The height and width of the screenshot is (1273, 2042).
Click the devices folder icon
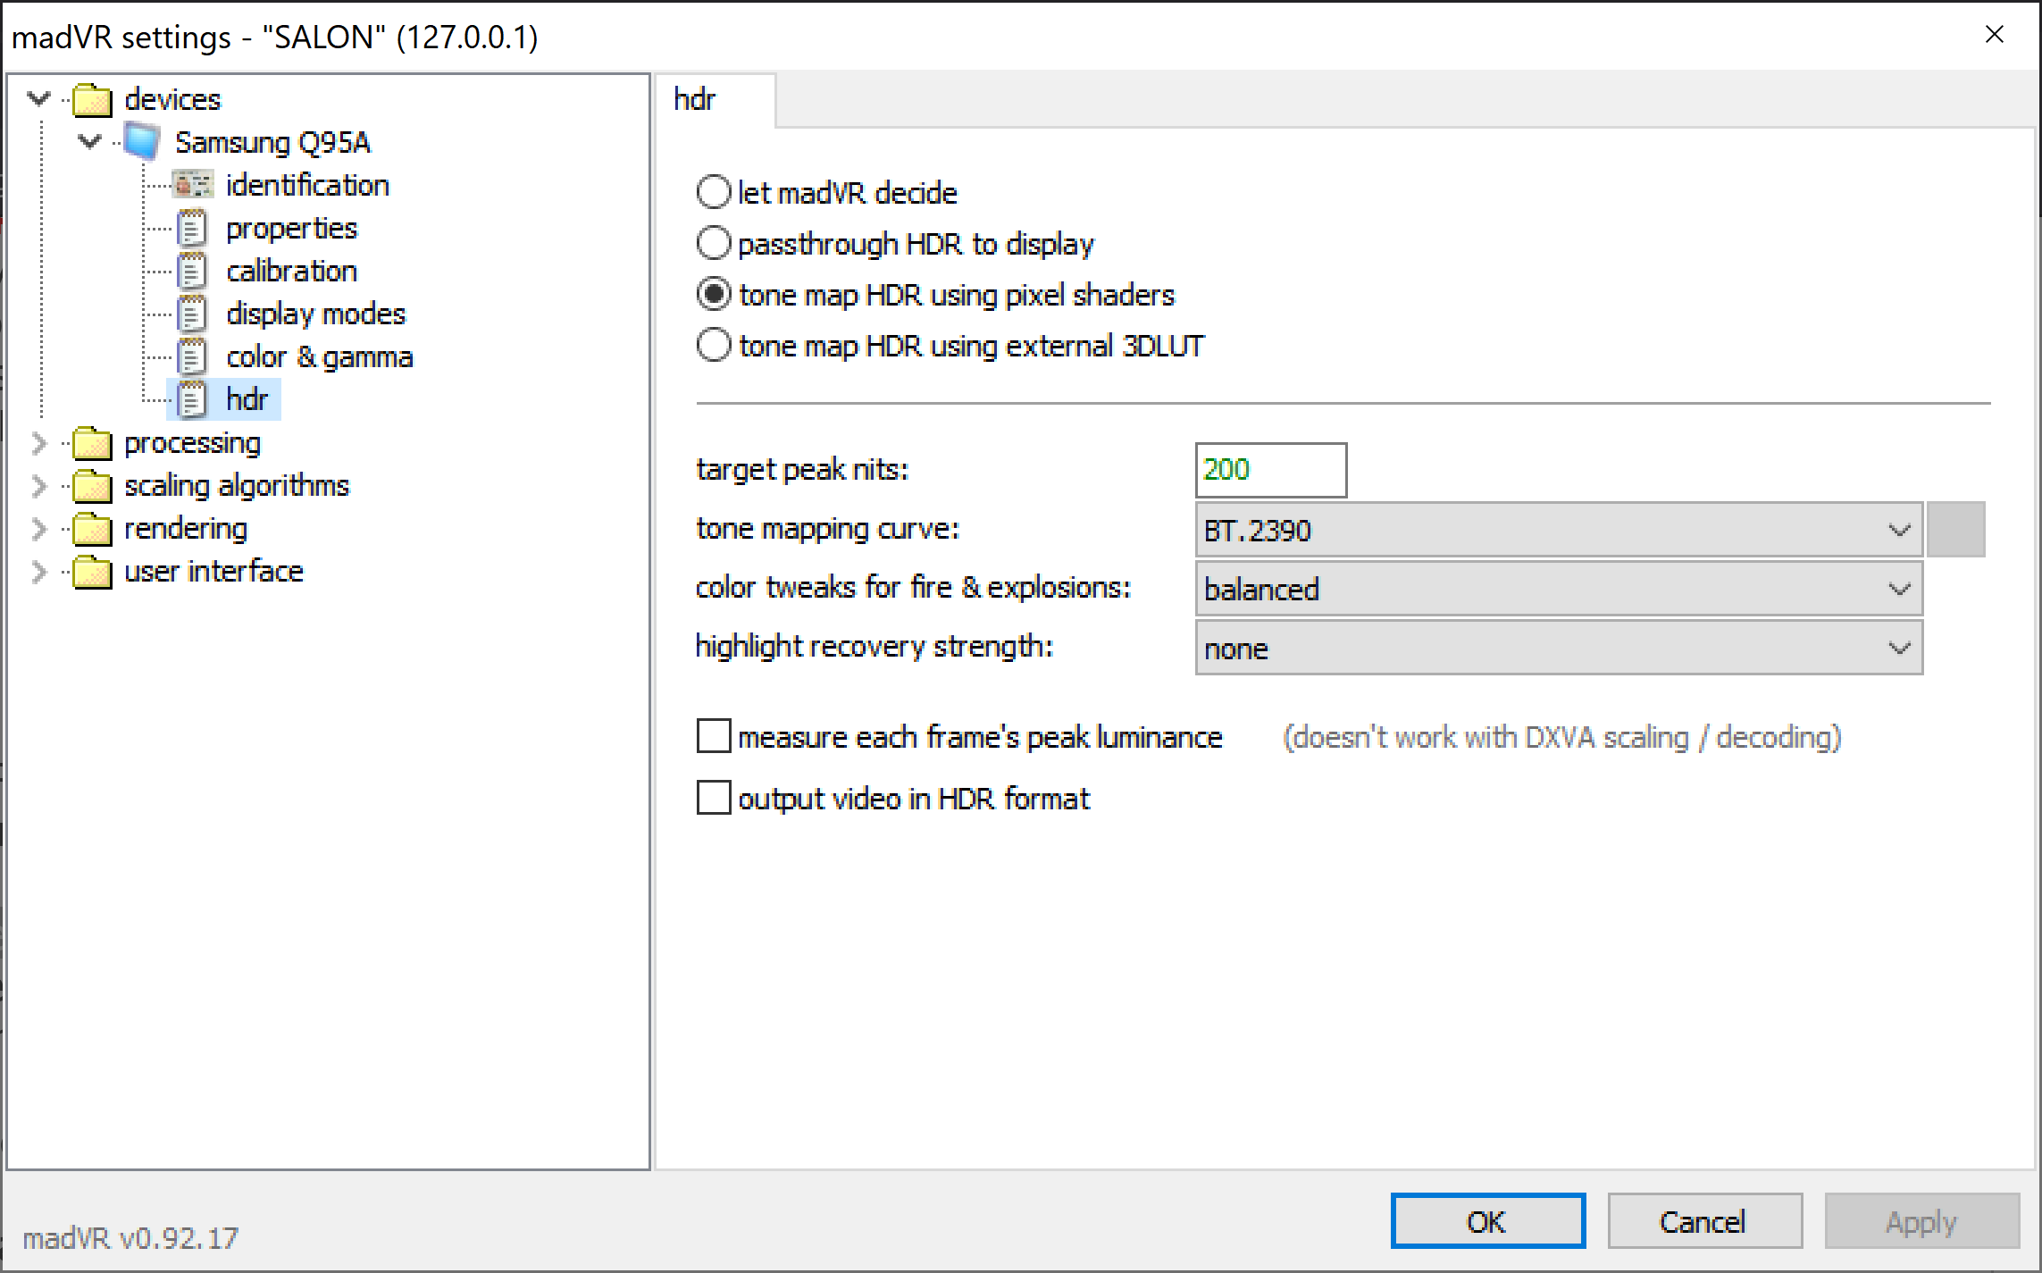click(92, 99)
